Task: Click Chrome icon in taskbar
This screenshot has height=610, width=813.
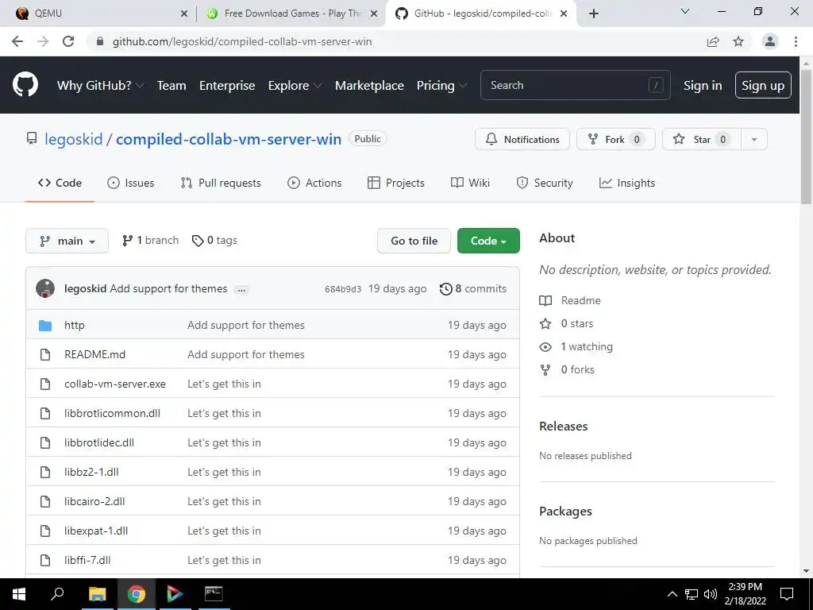Action: click(x=137, y=594)
